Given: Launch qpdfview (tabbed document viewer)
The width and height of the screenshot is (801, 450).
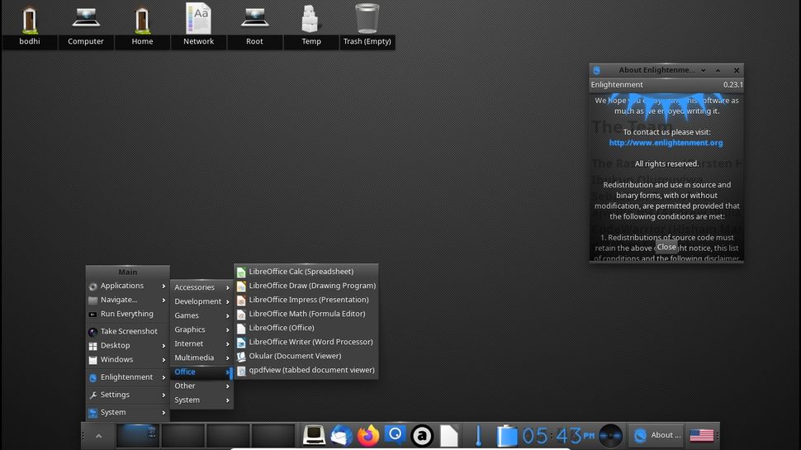Looking at the screenshot, I should point(306,370).
